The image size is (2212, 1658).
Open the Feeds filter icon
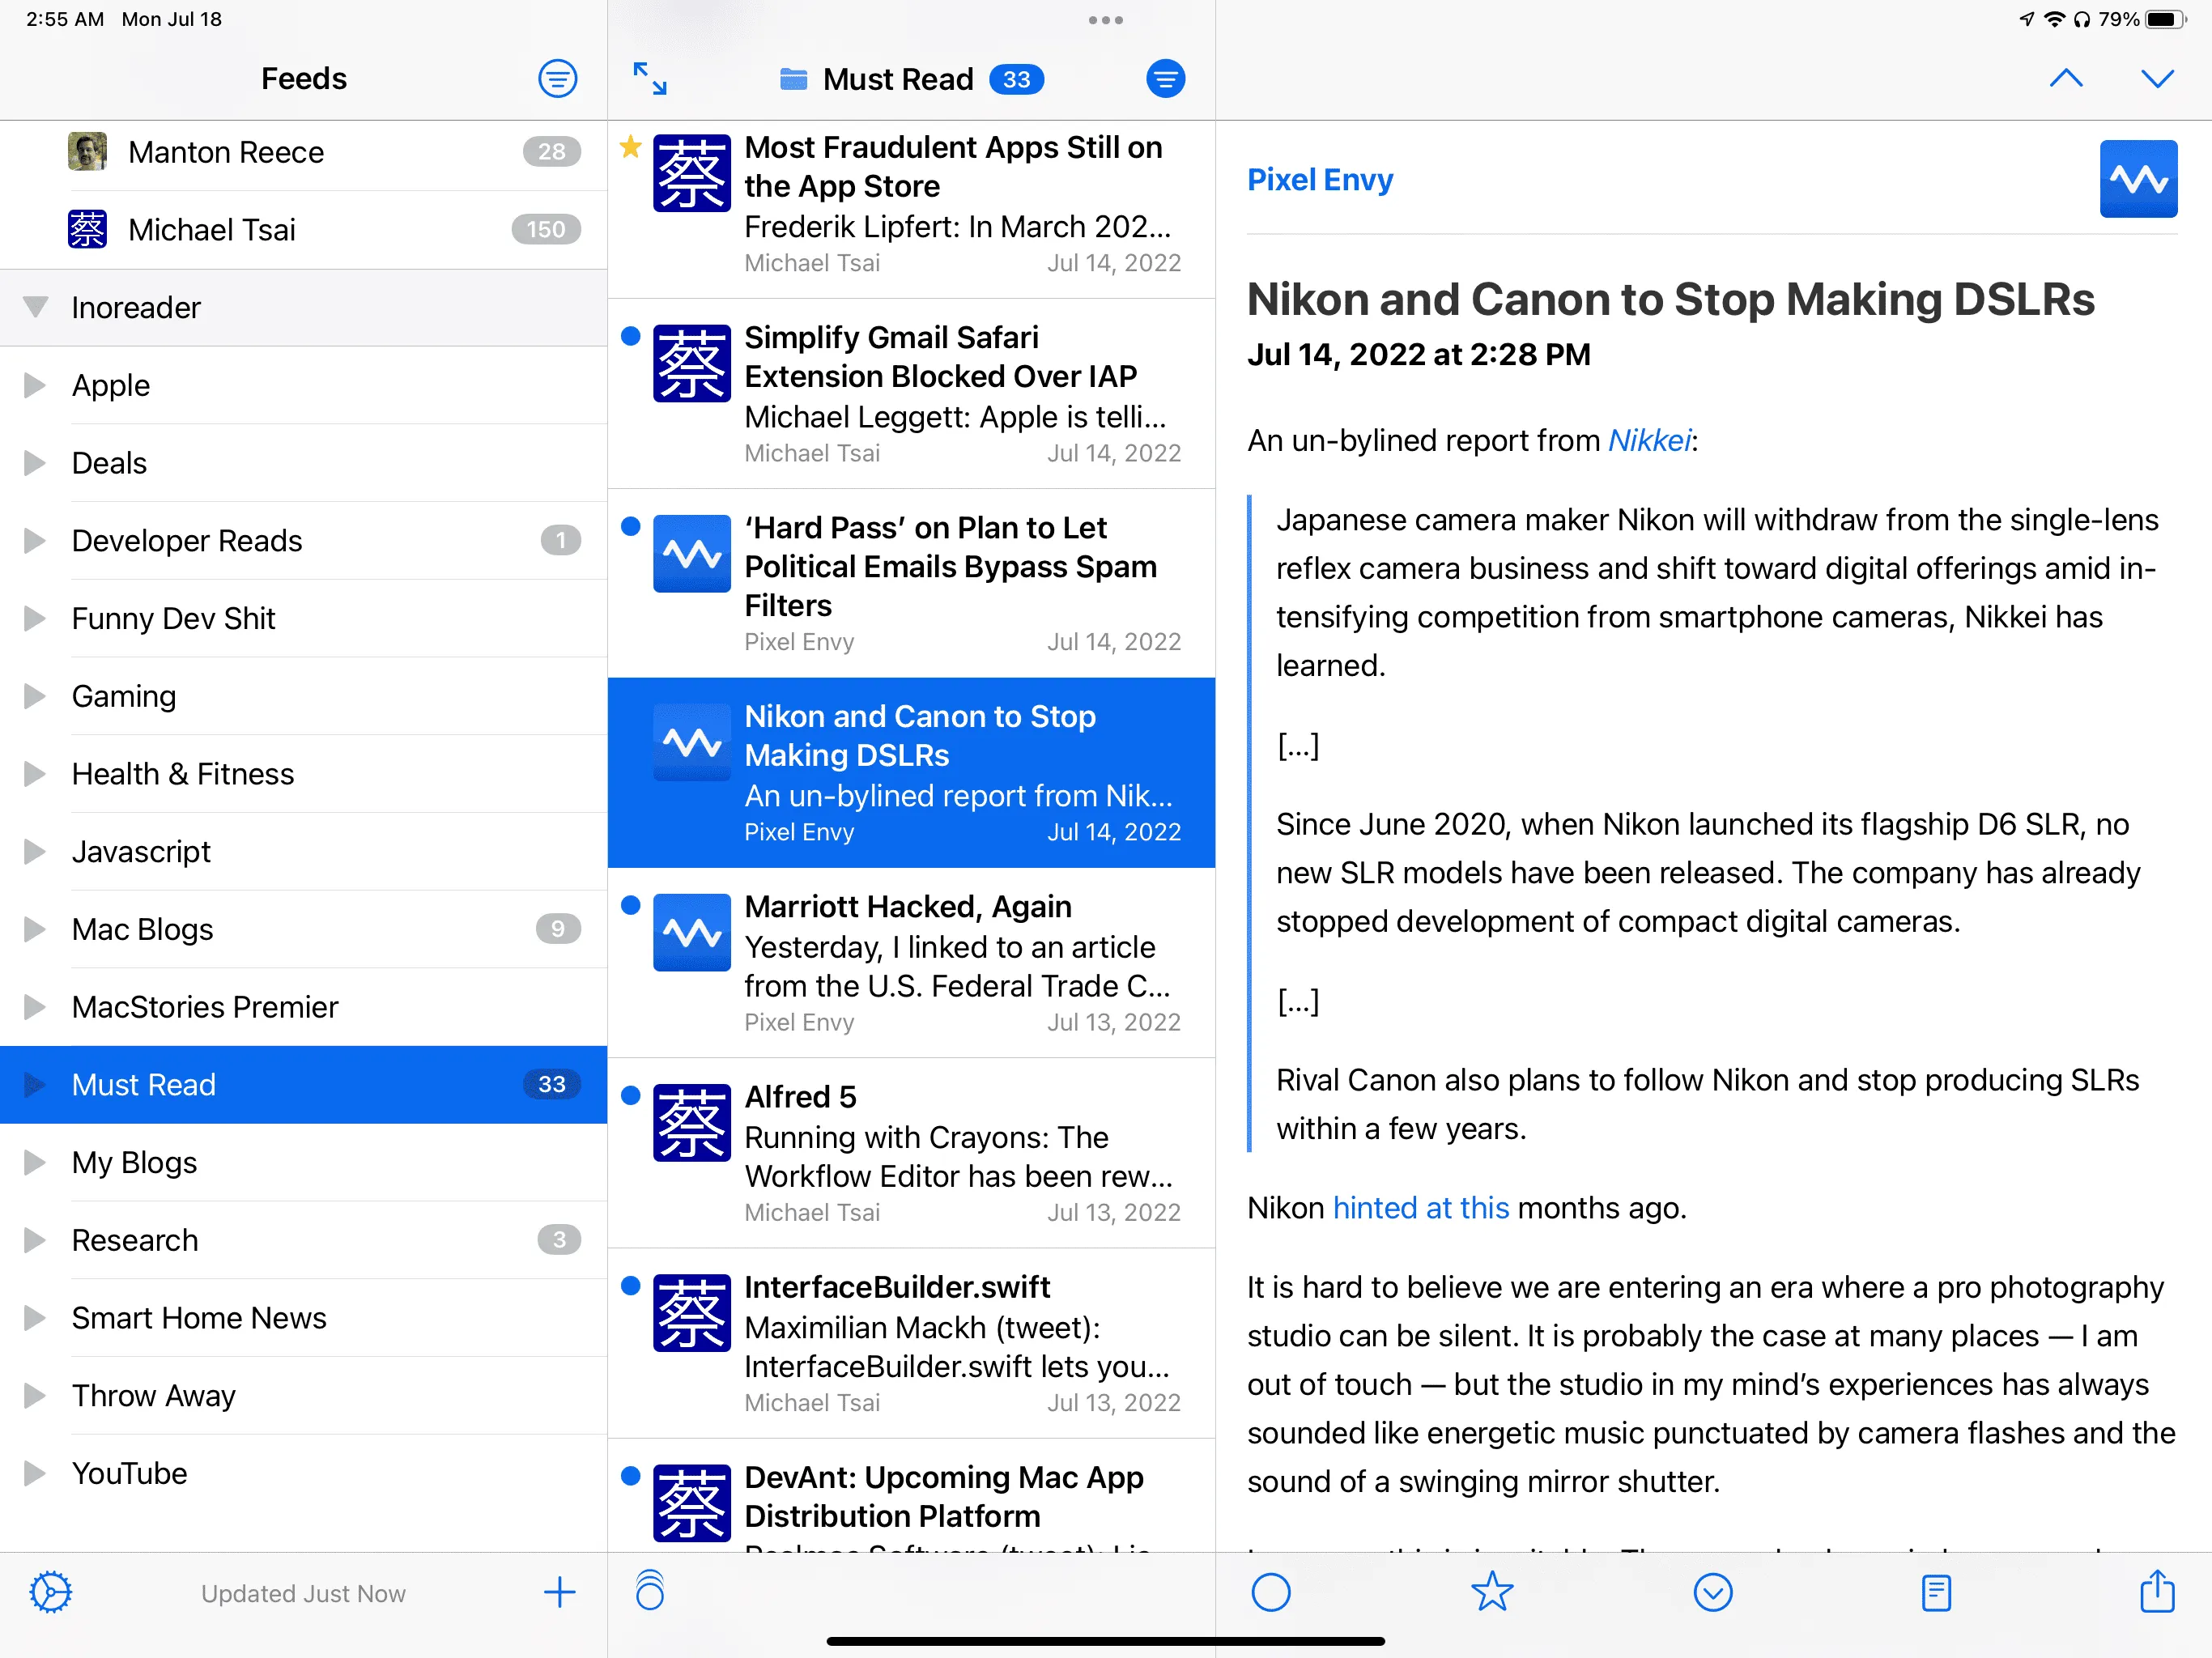pyautogui.click(x=557, y=78)
